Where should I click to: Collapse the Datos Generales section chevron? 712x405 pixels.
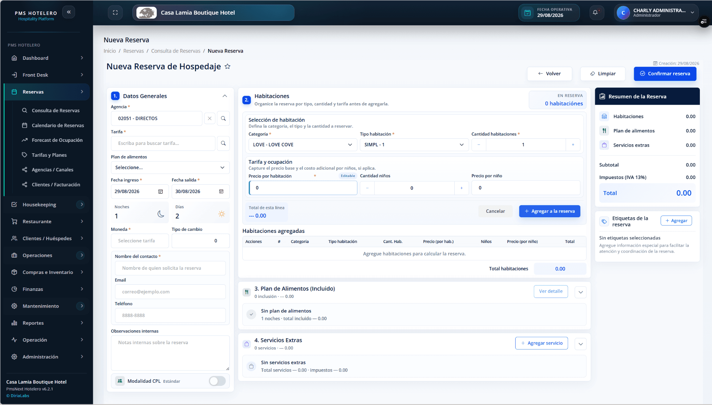pyautogui.click(x=225, y=96)
